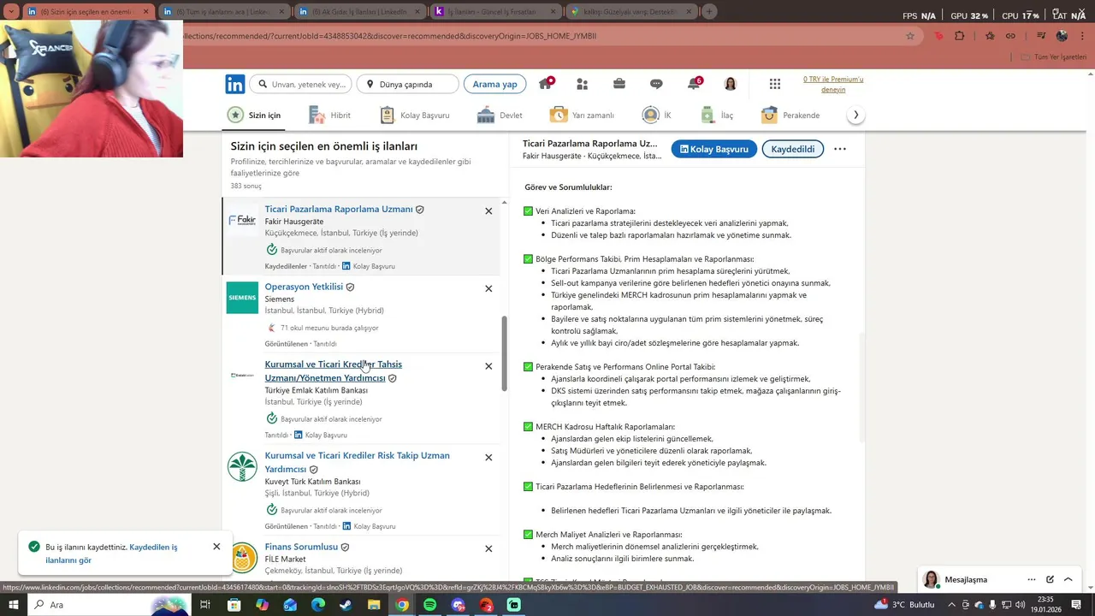Image resolution: width=1095 pixels, height=616 pixels.
Task: Focus the Unvan, yetenek search field
Action: (x=300, y=84)
